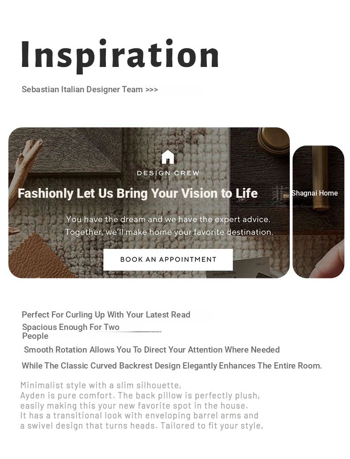The image size is (350, 459).
Task: Click the Classic Curved Backrest Design sentence
Action: coord(171,365)
